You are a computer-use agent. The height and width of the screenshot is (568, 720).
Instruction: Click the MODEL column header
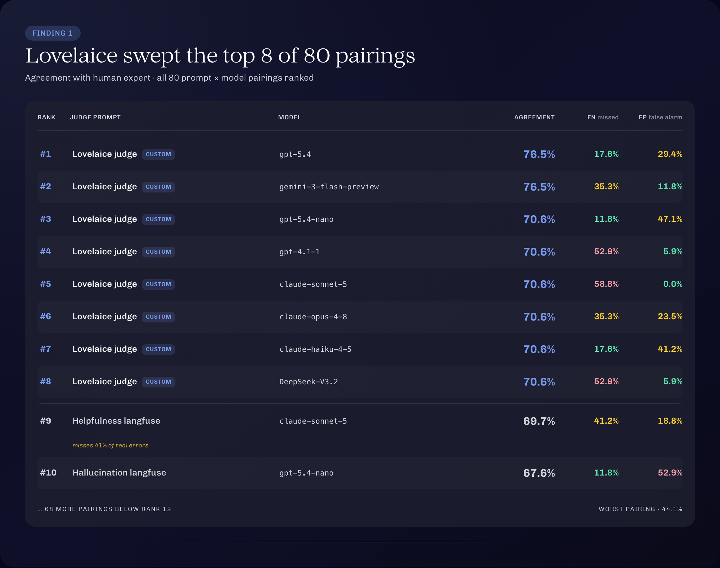(x=289, y=117)
